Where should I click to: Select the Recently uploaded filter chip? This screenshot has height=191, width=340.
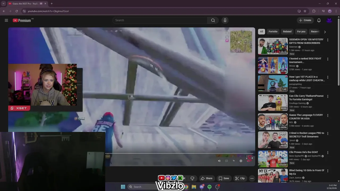315,32
